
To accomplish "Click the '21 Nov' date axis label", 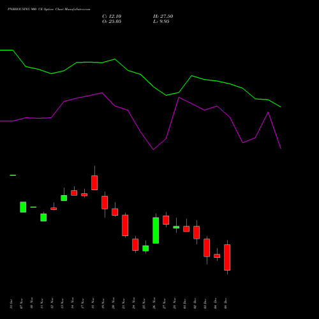I will tap(124, 304).
